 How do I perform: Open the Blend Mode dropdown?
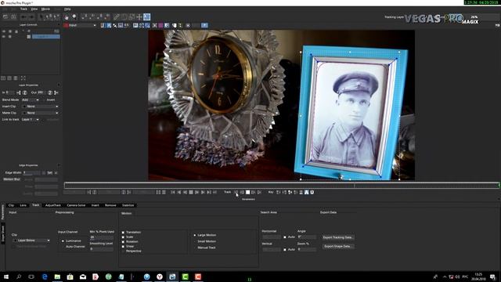(x=31, y=99)
